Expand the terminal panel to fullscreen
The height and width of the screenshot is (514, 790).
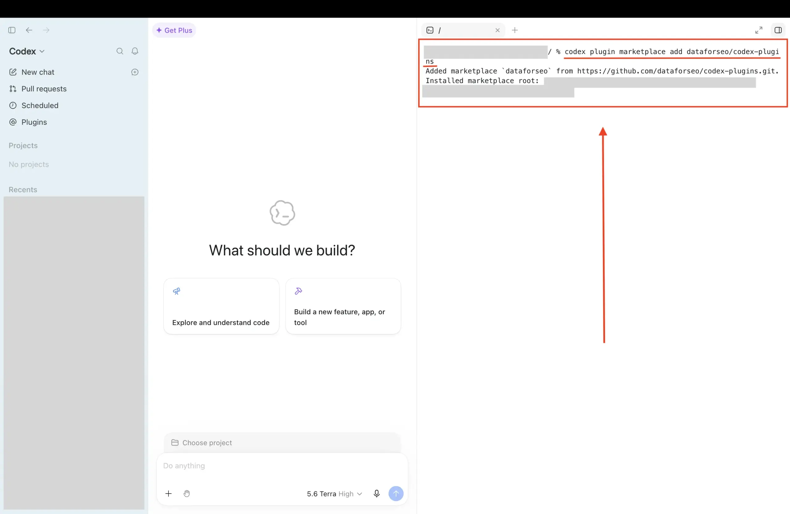point(759,30)
